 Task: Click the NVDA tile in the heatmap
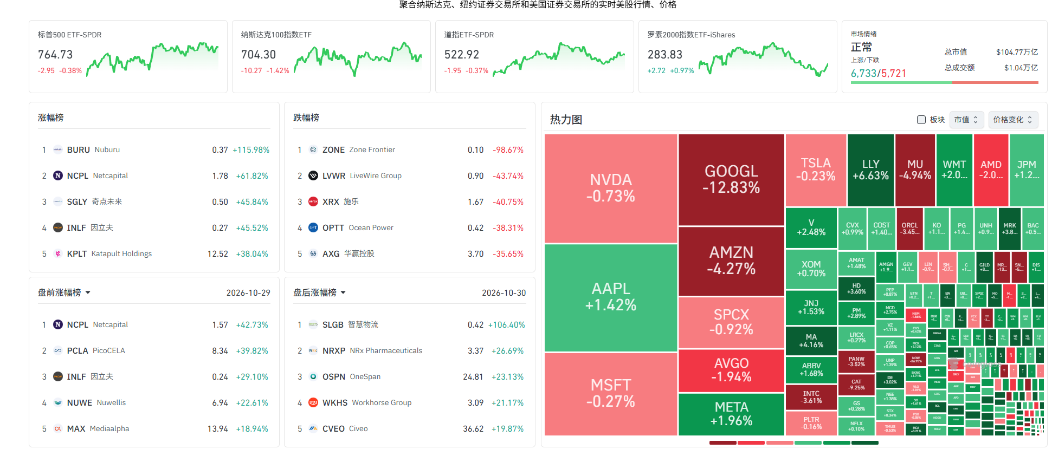[x=611, y=188]
